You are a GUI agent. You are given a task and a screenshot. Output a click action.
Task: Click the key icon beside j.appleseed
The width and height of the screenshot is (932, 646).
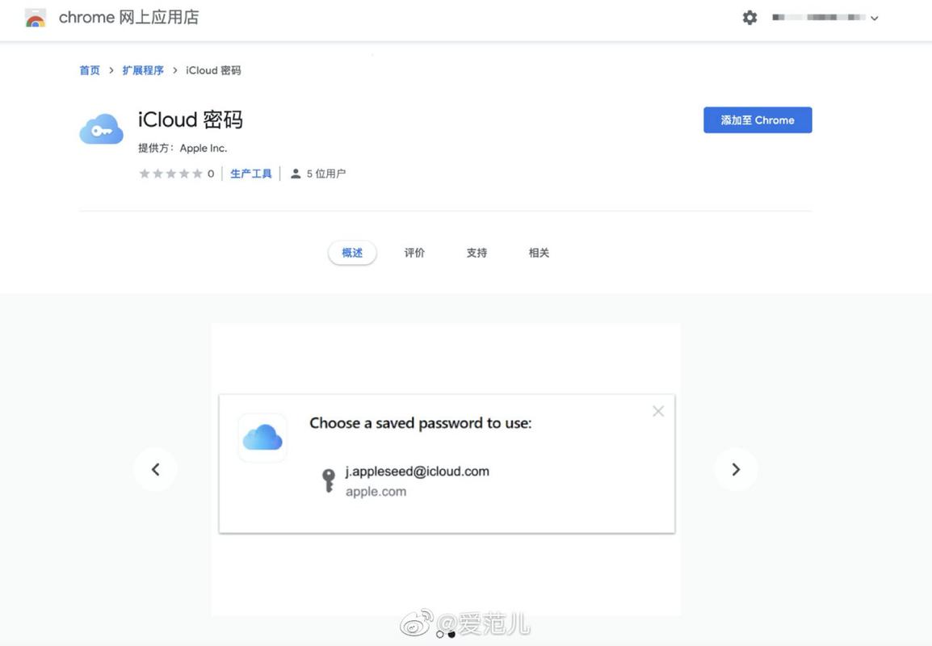(328, 480)
